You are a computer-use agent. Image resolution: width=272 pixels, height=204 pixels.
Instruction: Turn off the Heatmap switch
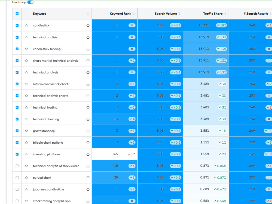click(x=30, y=2)
